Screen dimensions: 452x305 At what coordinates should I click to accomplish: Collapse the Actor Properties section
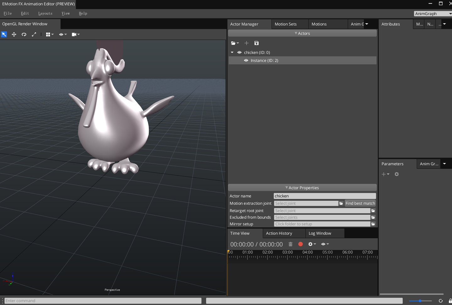[302, 188]
